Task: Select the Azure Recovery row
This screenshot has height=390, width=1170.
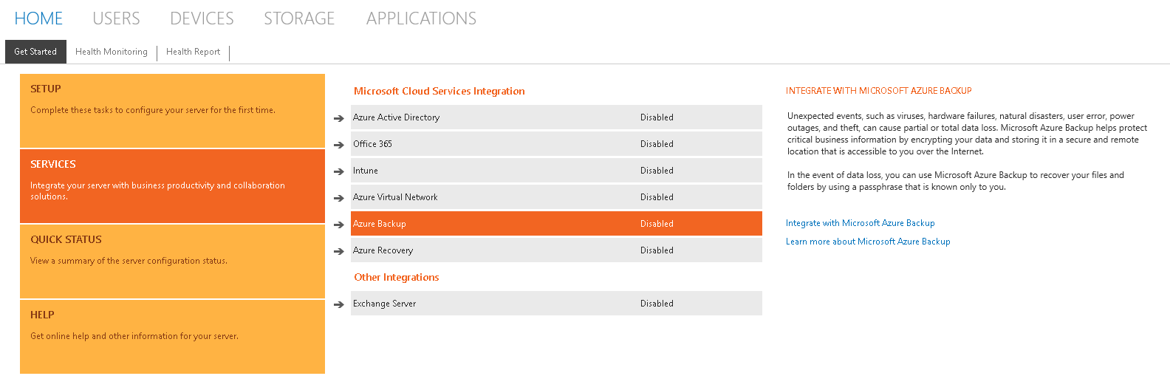Action: pyautogui.click(x=556, y=250)
